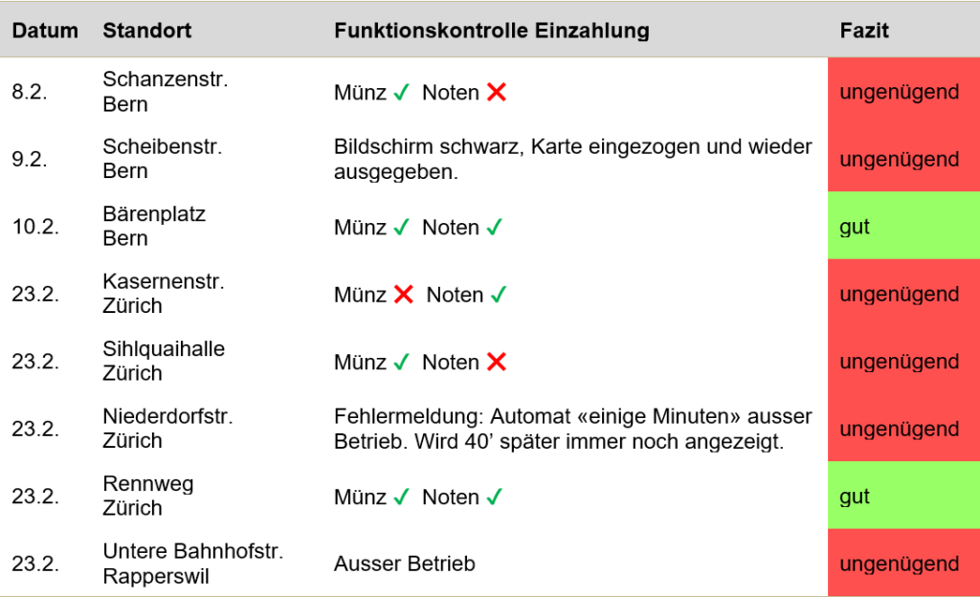Screen dimensions: 980x597
Task: Click the green check after Noten in Kasernenstr. row
Action: pyautogui.click(x=499, y=294)
